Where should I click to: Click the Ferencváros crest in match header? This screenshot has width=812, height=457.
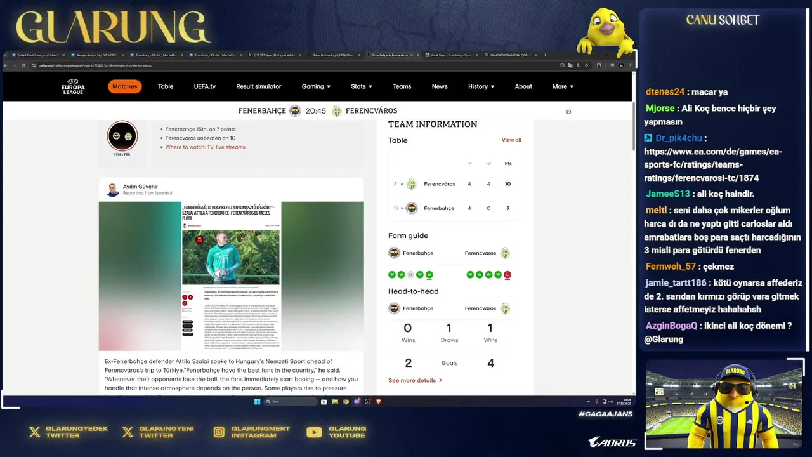(x=337, y=111)
